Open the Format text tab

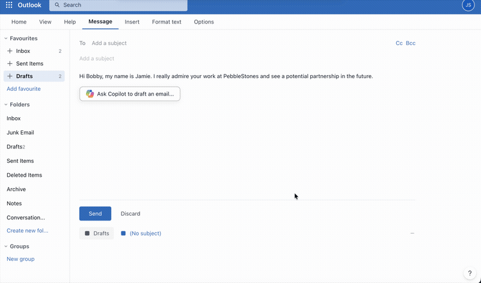[167, 22]
